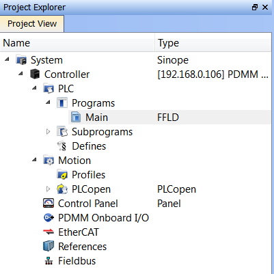
Task: Switch to the Project View tab
Action: (32, 24)
